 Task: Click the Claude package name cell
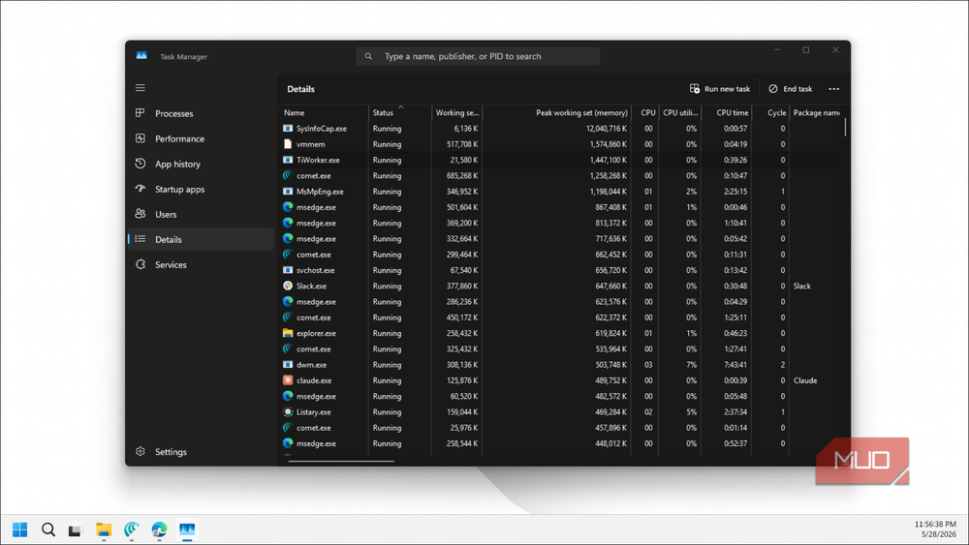tap(804, 380)
